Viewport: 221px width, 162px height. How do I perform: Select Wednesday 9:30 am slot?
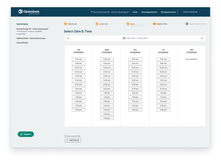coord(107,63)
